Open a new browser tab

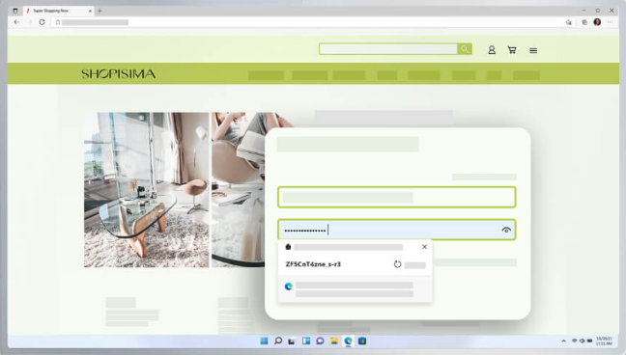point(100,11)
